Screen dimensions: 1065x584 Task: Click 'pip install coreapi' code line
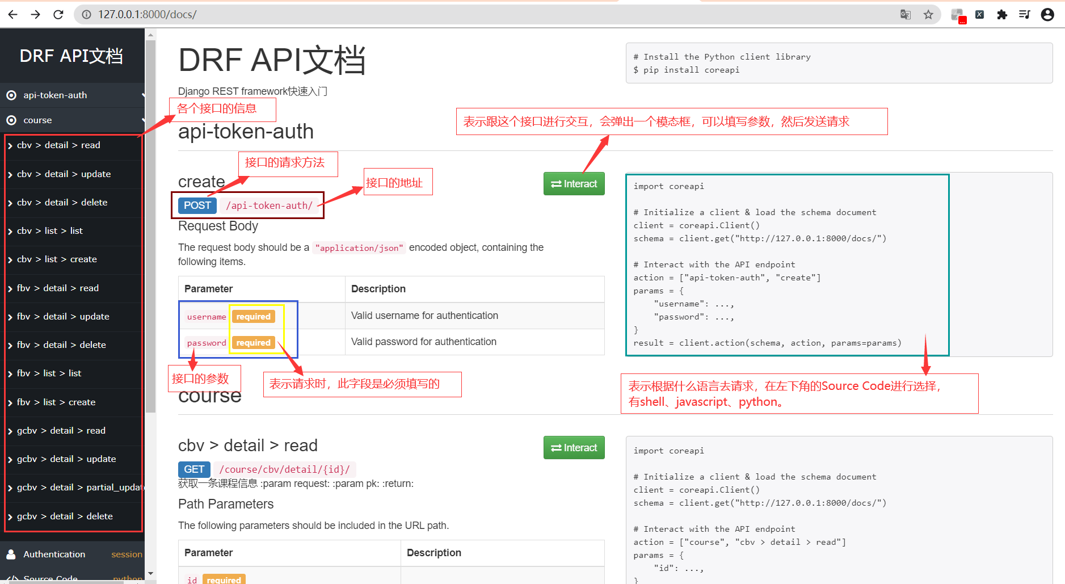click(x=686, y=70)
